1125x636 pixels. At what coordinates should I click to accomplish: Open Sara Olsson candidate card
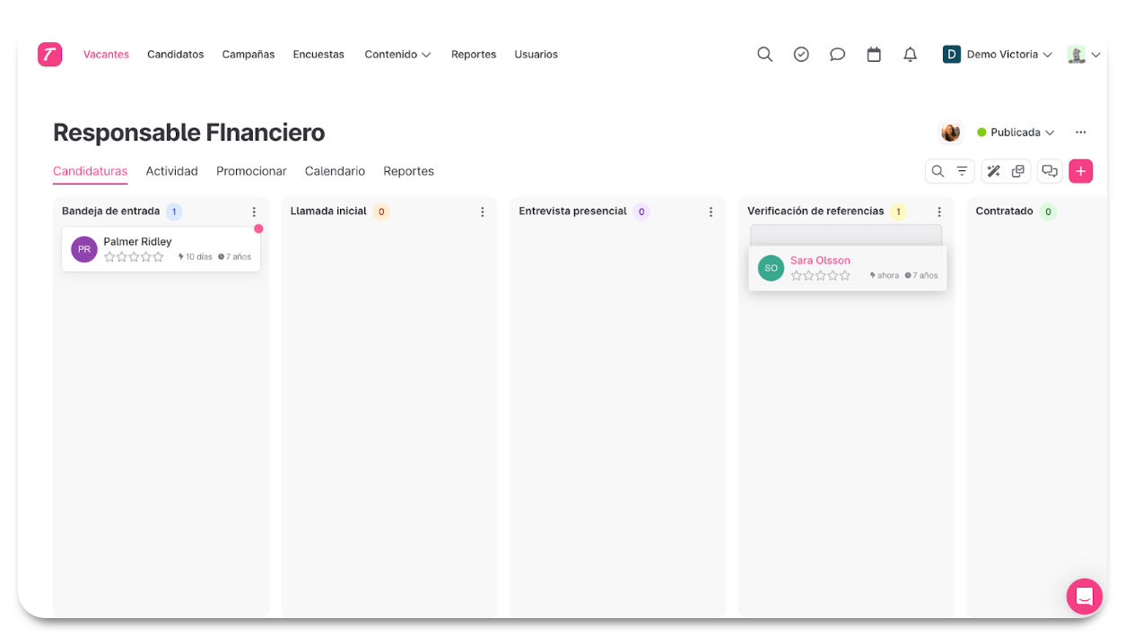820,261
